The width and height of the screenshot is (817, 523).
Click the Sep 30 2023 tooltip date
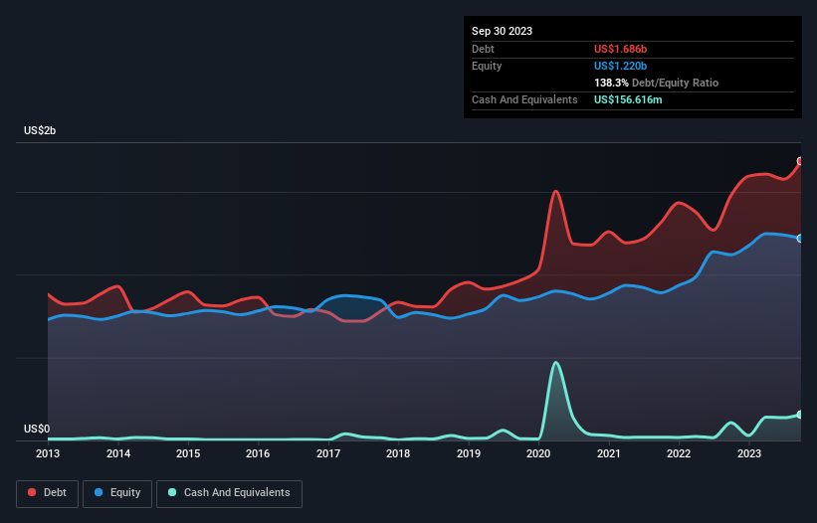[x=502, y=31]
